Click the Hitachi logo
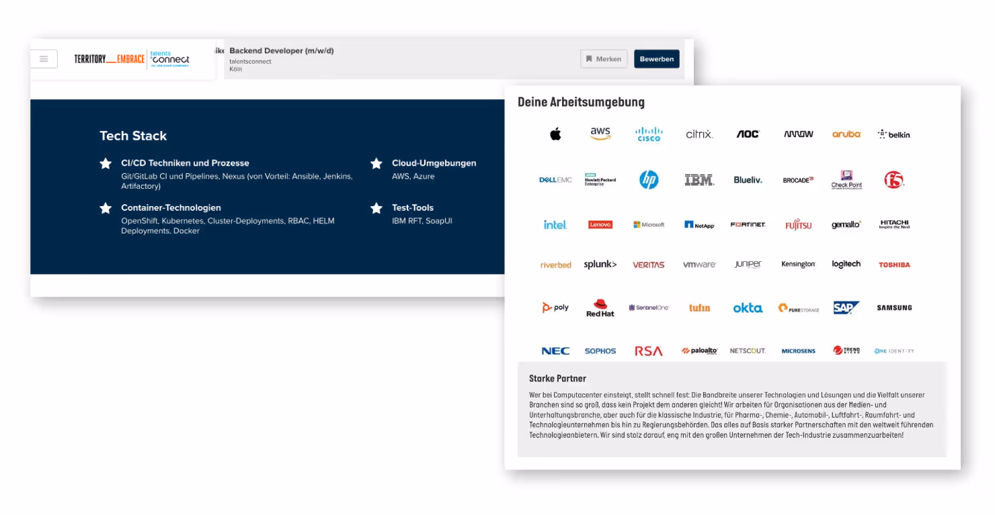Viewport: 995px width, 515px height. pos(894,224)
